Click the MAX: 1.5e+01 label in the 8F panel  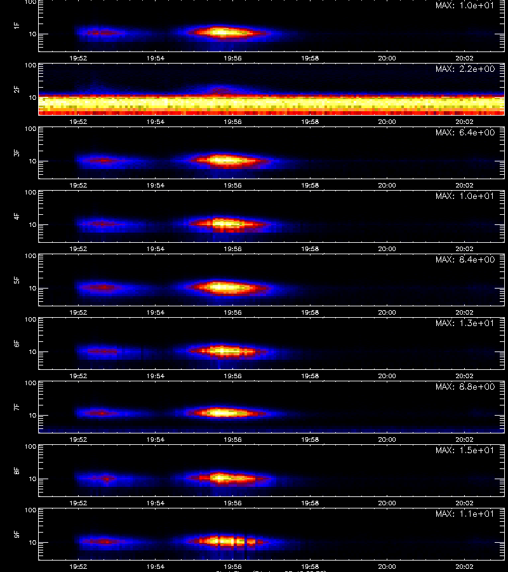point(465,451)
